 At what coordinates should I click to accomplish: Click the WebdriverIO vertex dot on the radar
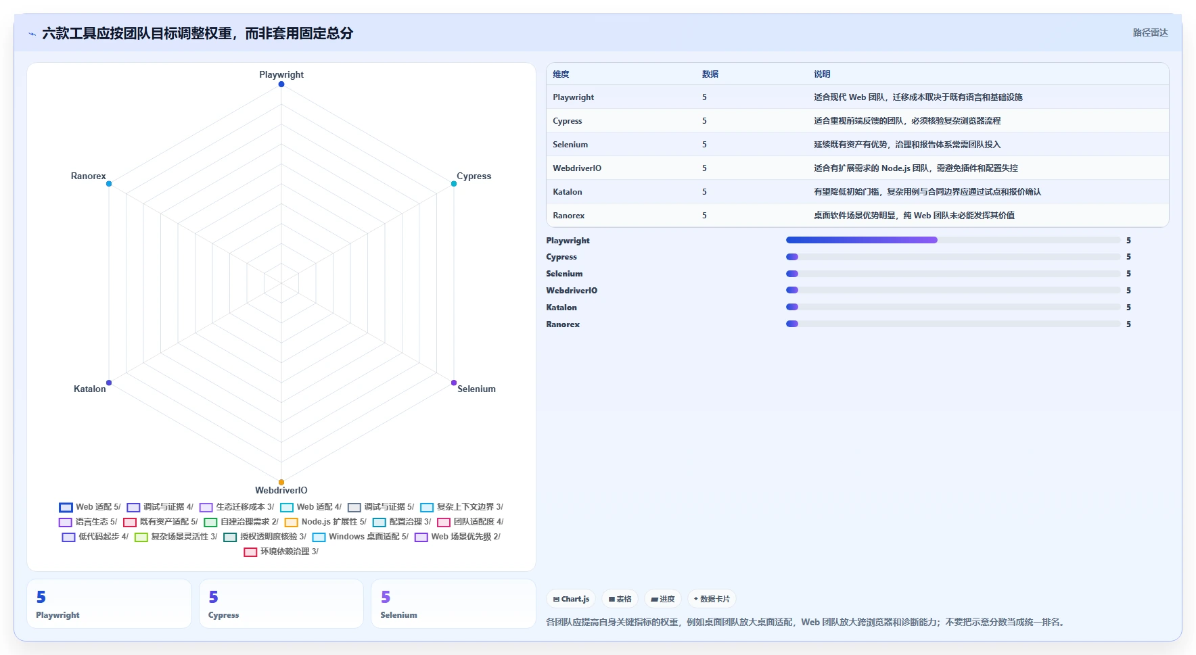(x=281, y=482)
